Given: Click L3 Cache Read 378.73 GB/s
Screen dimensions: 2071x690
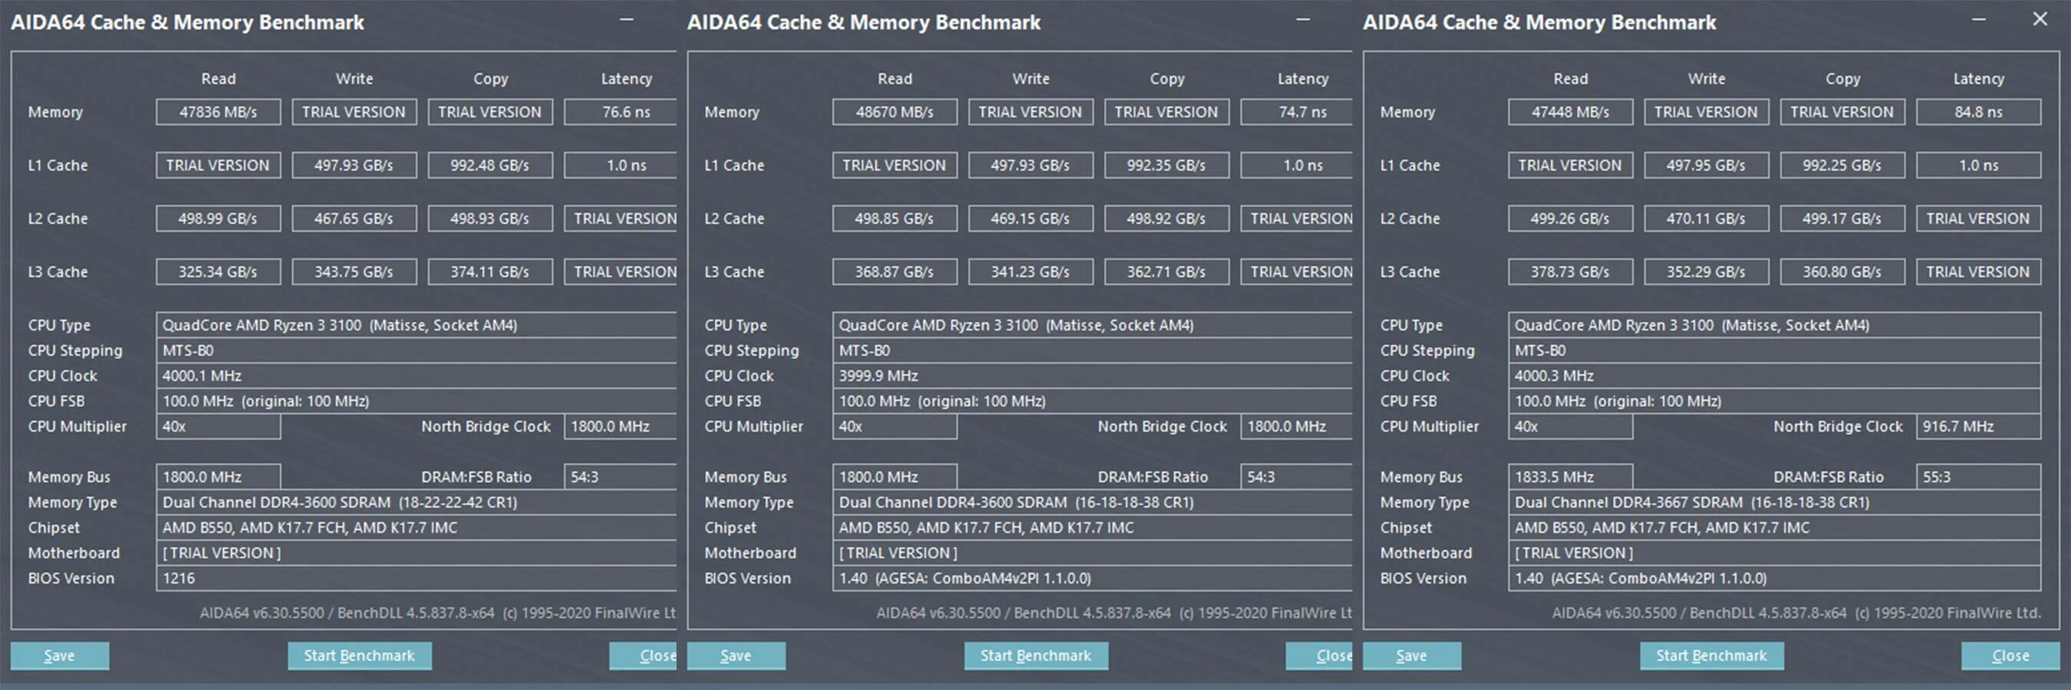Looking at the screenshot, I should (1570, 271).
